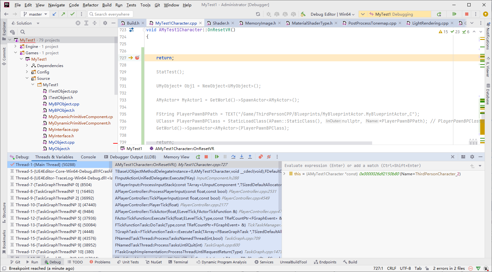Screen dimensions: 492x272
Task: Close the debug session tab with X
Action: coord(453,157)
